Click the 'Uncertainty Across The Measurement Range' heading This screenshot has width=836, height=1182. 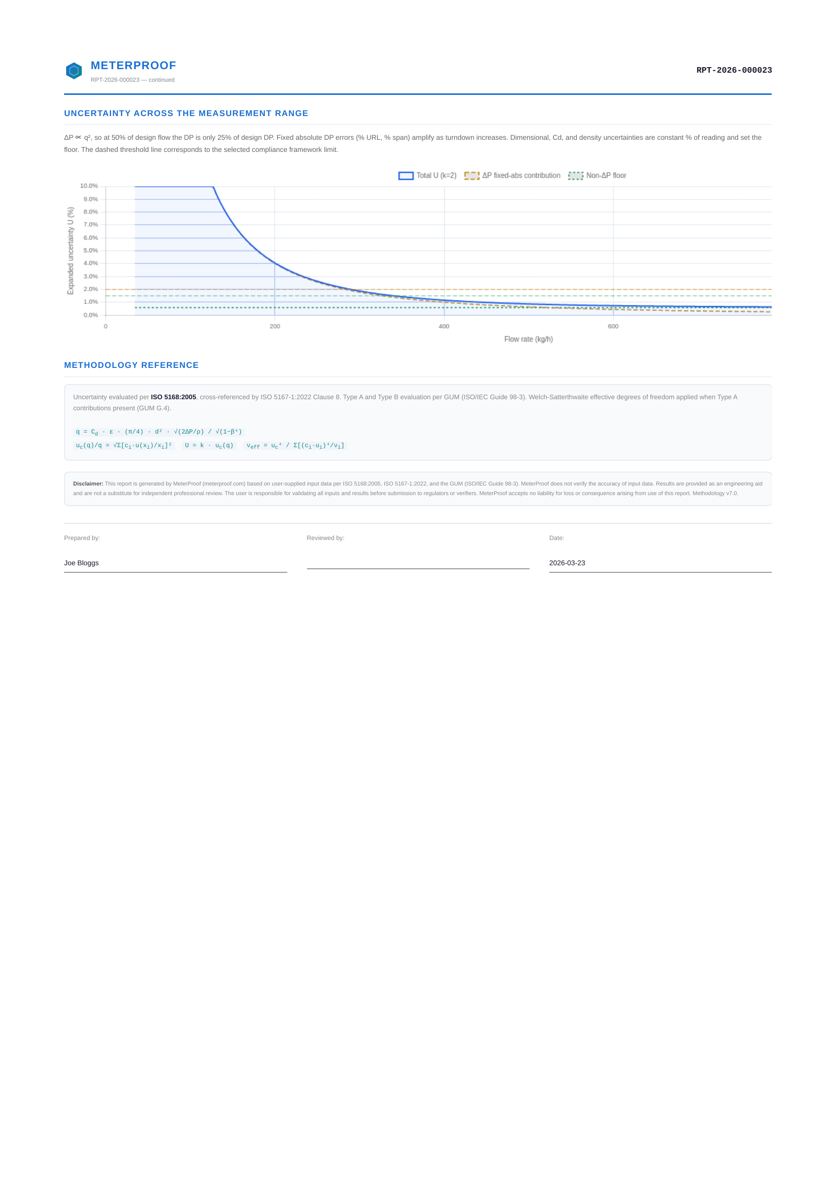pos(186,113)
